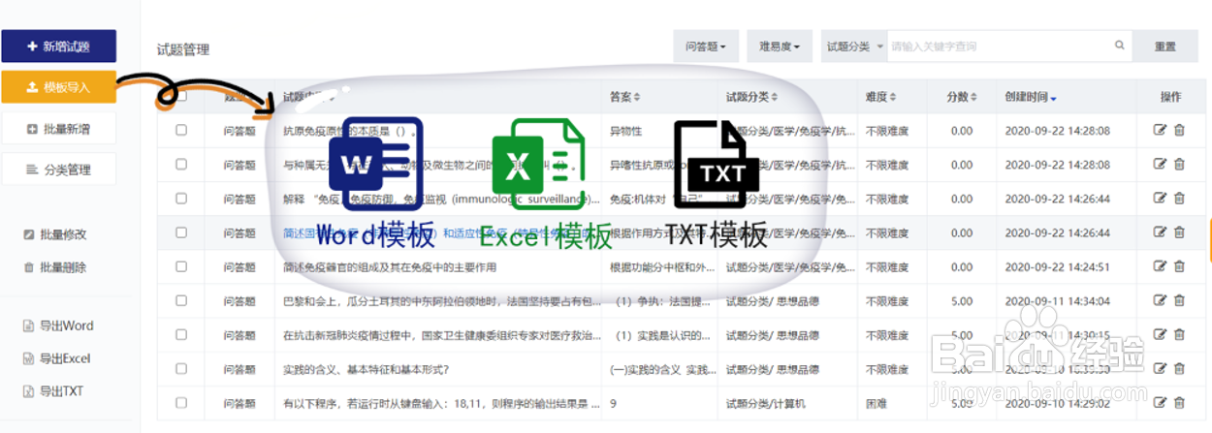Click the 重置 reset button

click(1165, 46)
